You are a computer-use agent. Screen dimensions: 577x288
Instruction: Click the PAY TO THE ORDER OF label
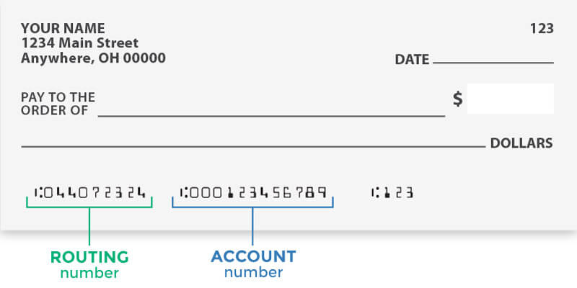click(x=58, y=104)
